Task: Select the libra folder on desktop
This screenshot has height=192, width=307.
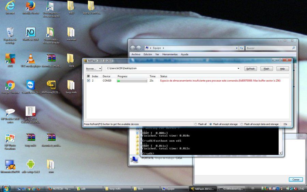Action: click(x=71, y=60)
